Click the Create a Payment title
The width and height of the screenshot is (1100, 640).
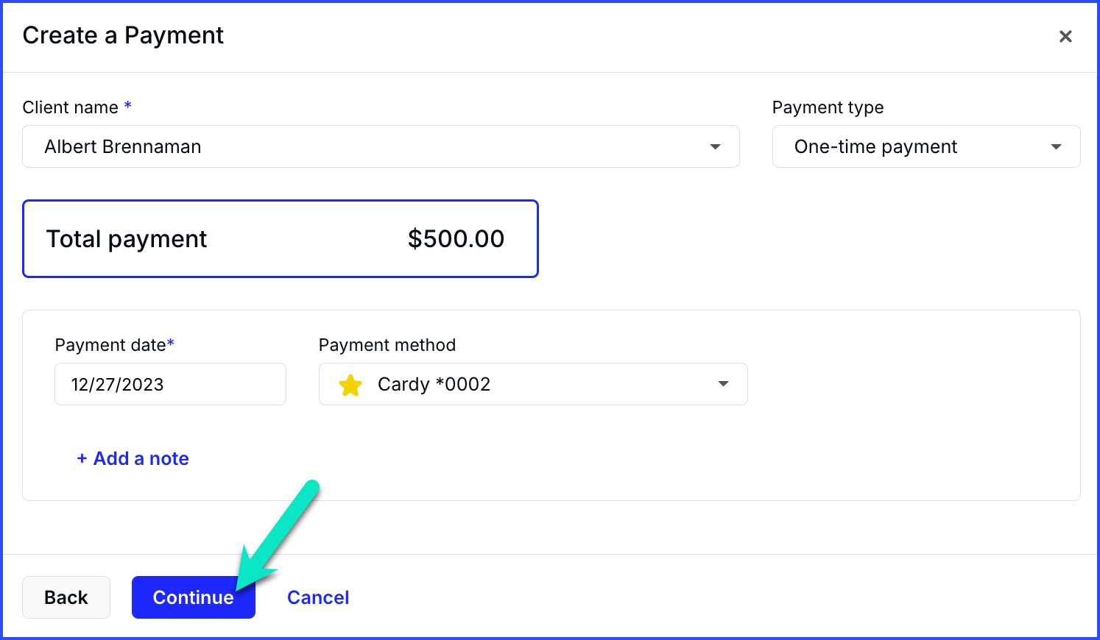coord(123,35)
